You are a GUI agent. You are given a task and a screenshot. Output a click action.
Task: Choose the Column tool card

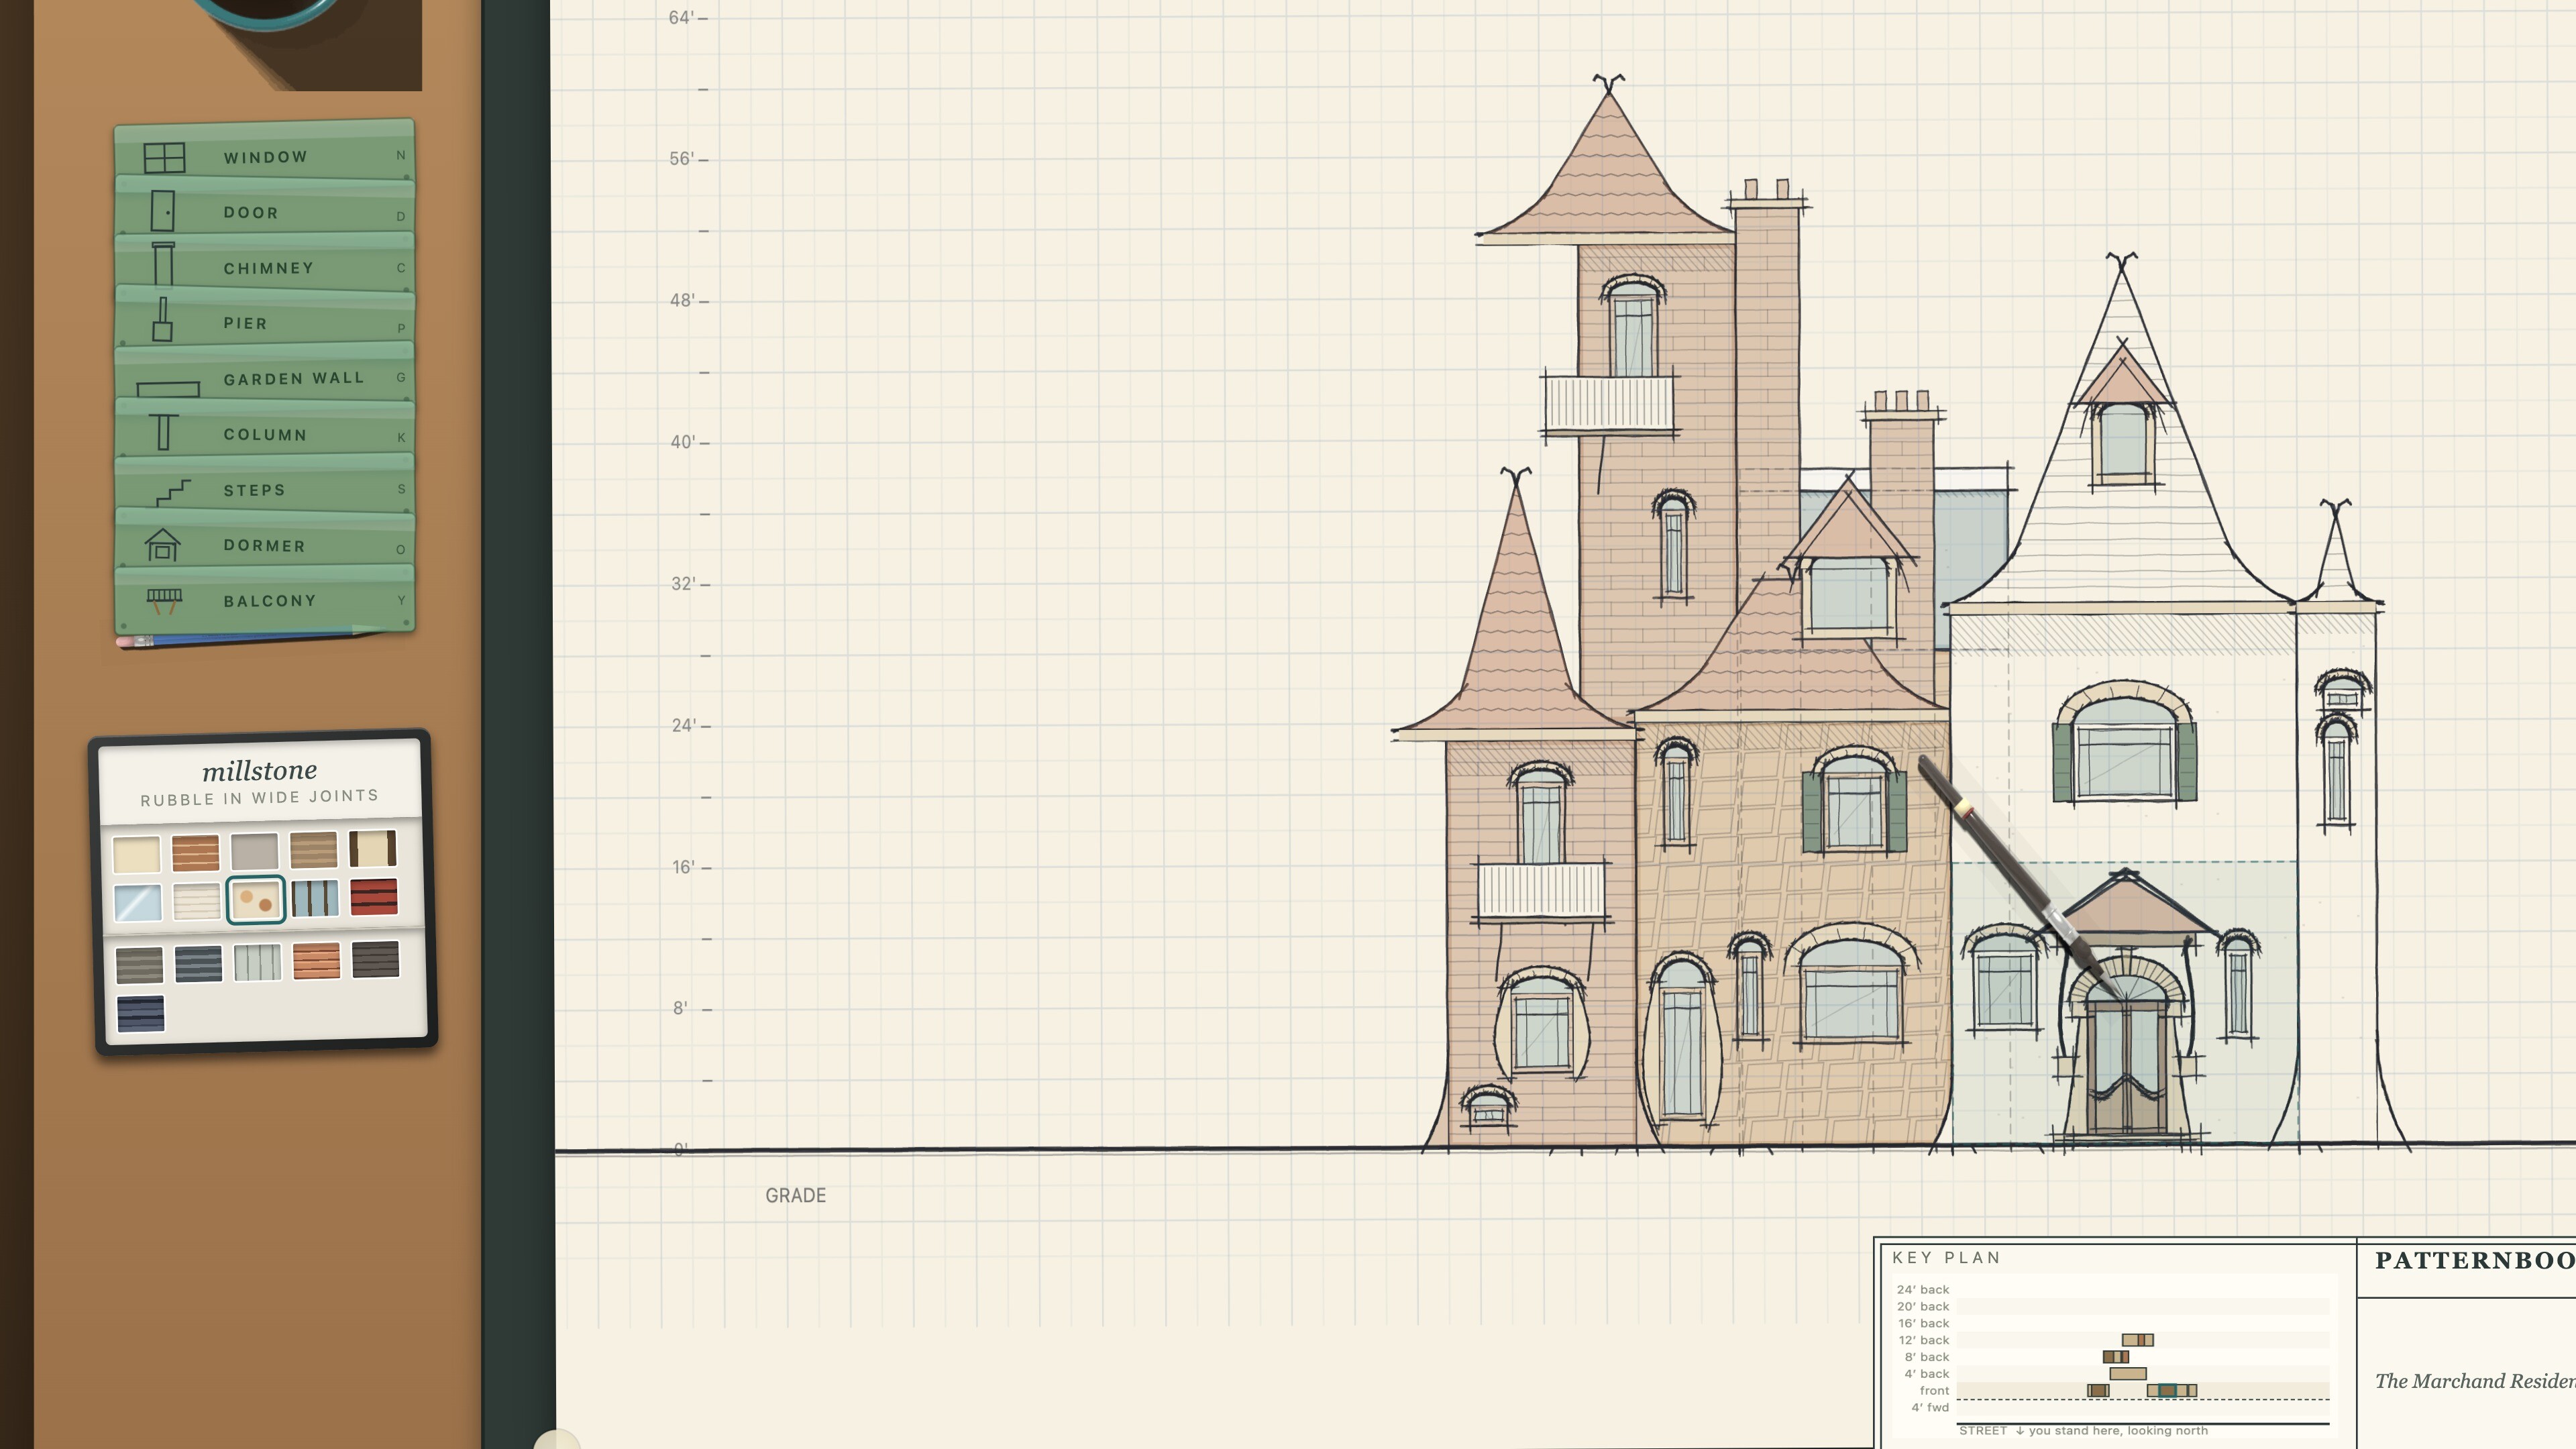click(x=264, y=431)
